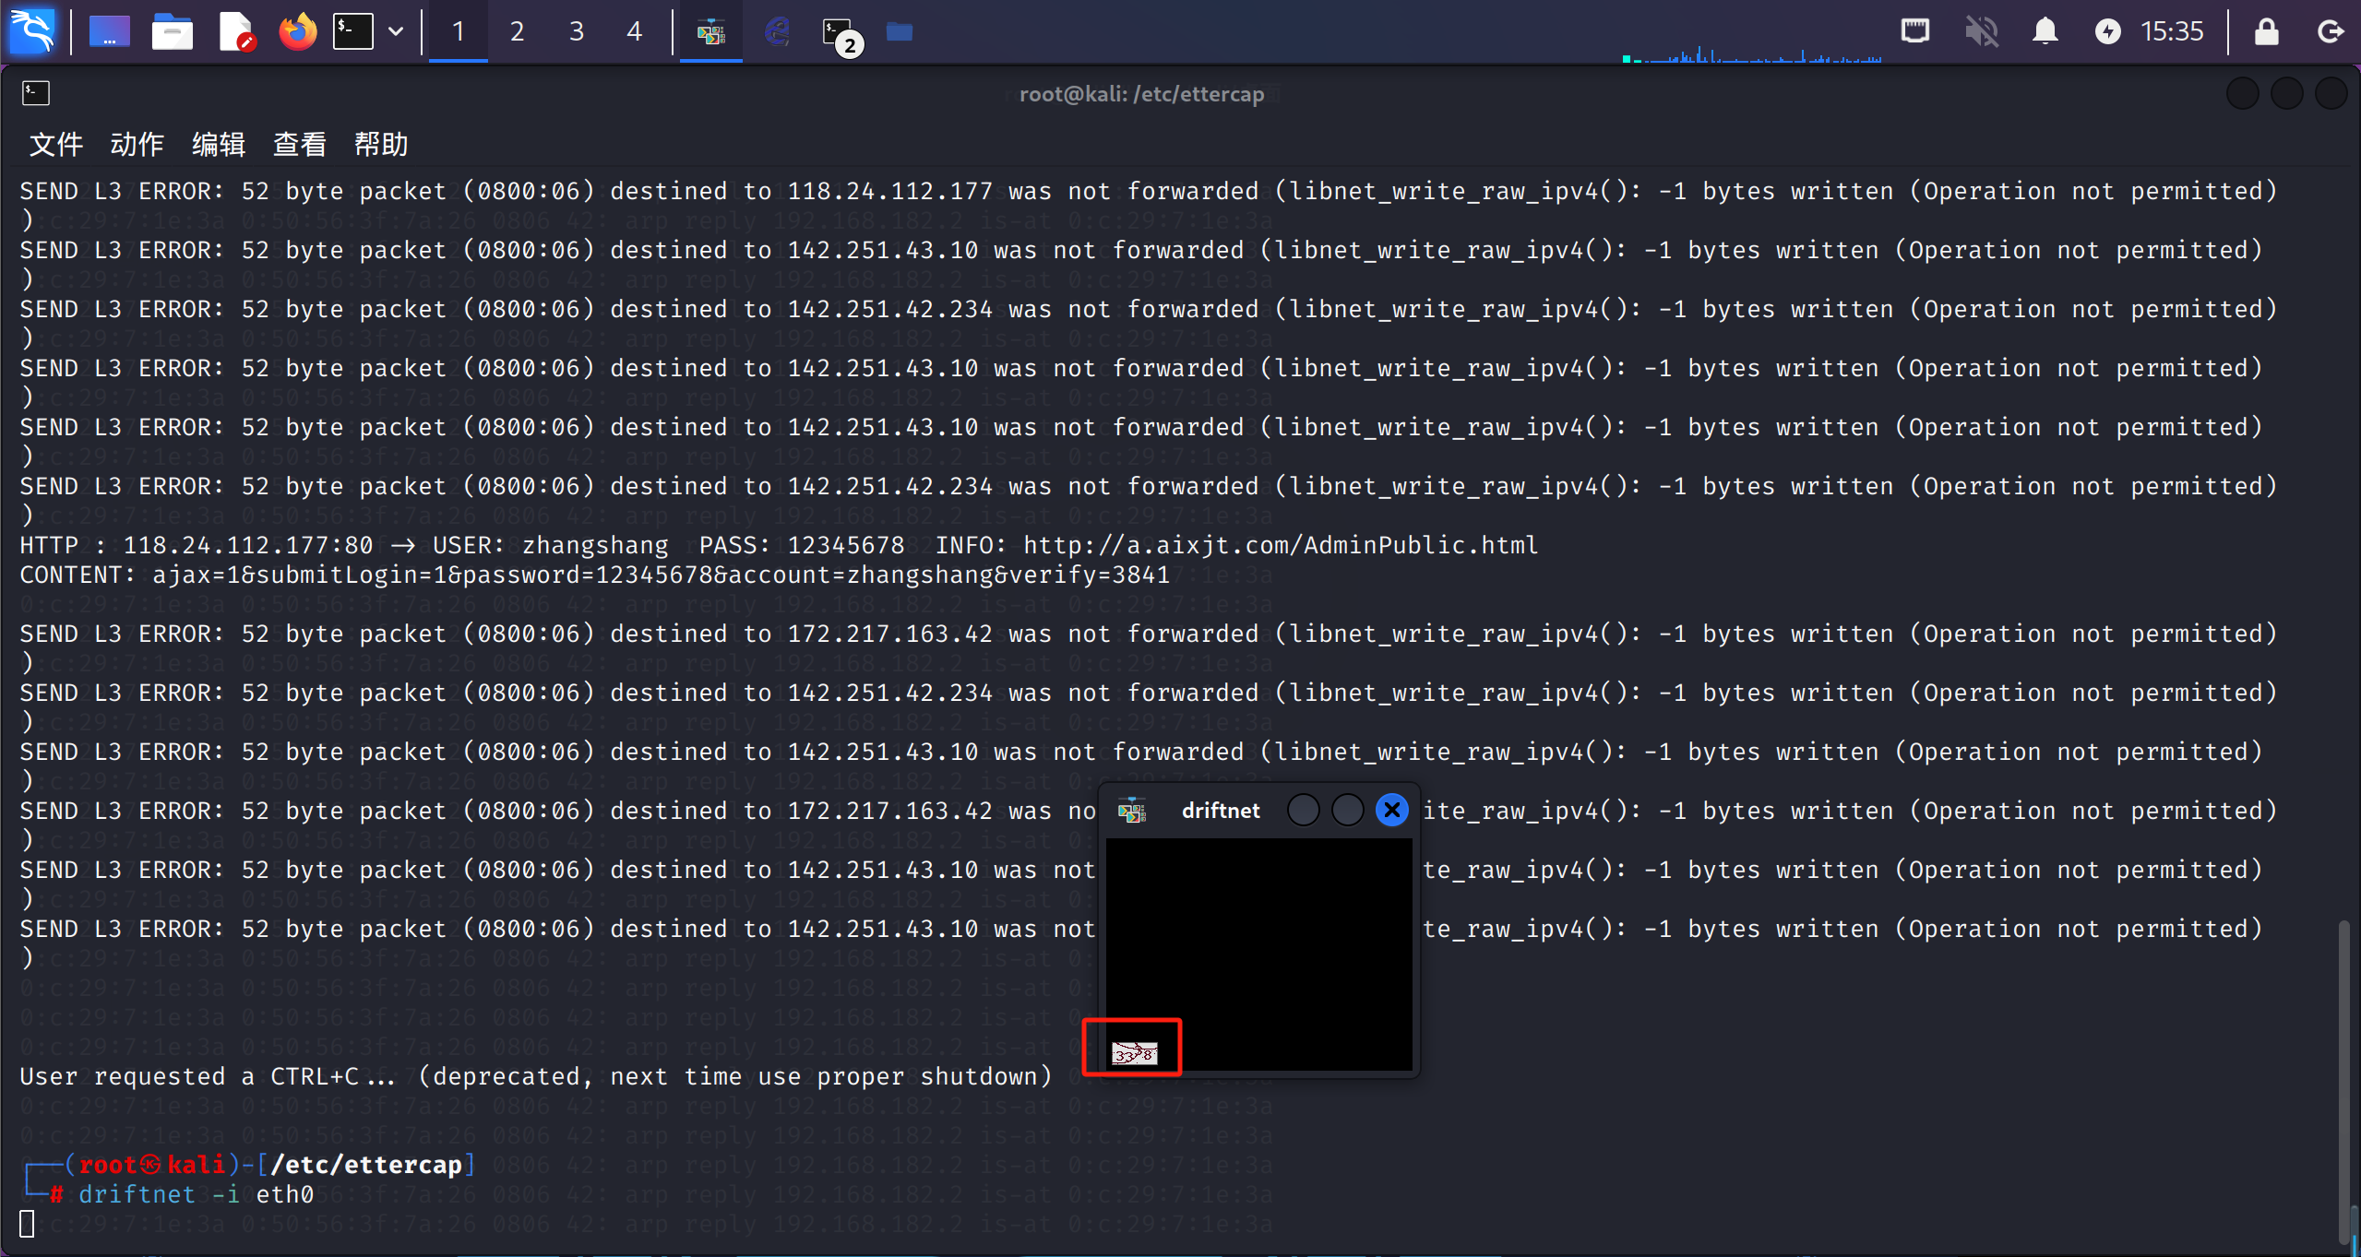The image size is (2361, 1257).
Task: Open the text editor launcher icon
Action: [x=236, y=32]
